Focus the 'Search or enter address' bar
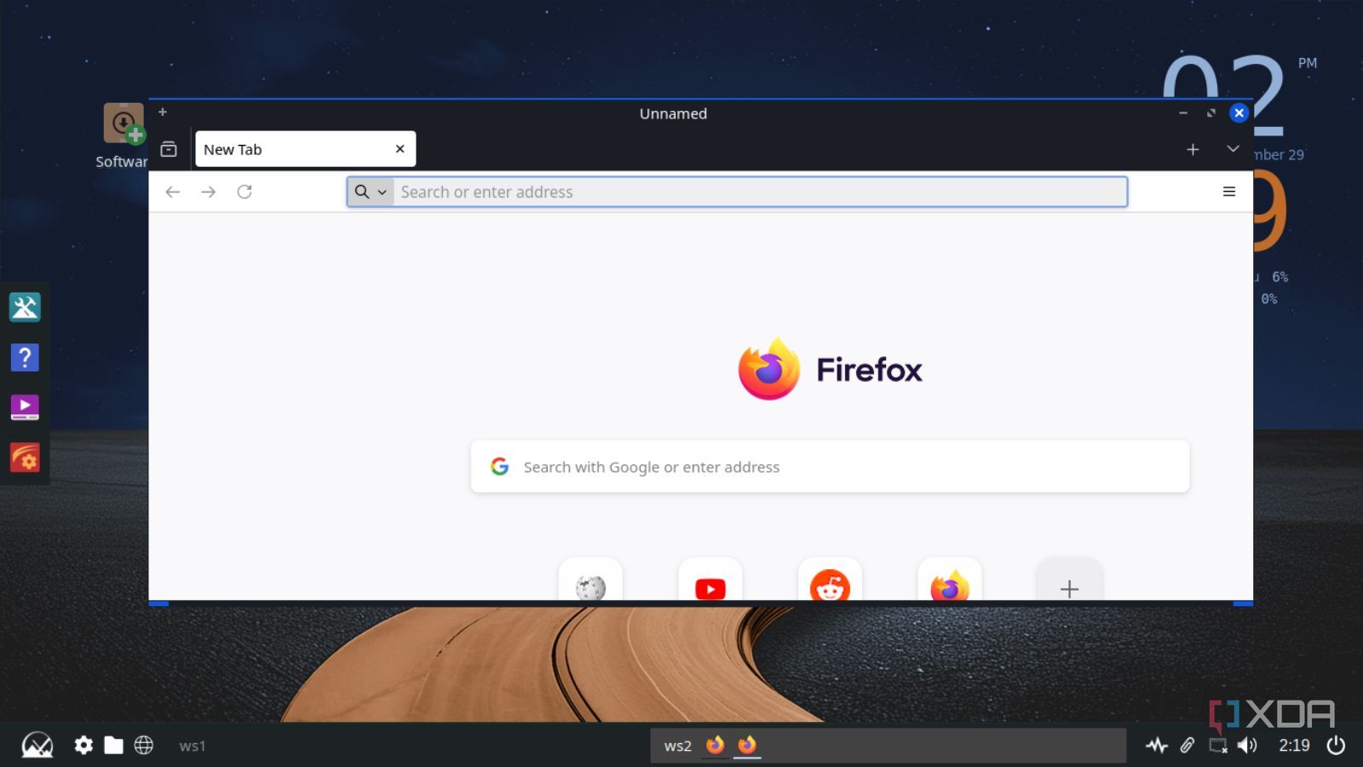The image size is (1363, 767). (737, 192)
